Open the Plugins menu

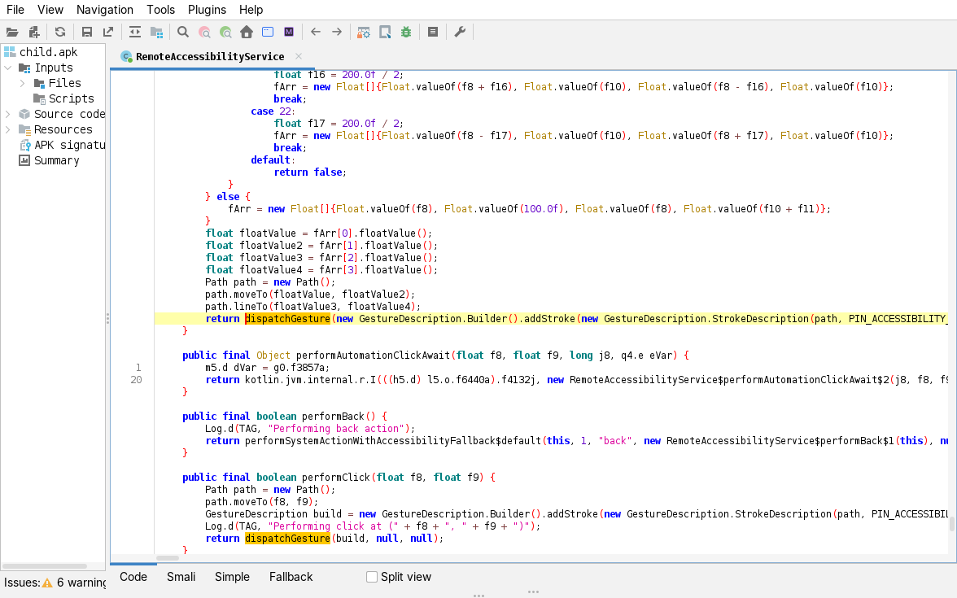click(207, 10)
